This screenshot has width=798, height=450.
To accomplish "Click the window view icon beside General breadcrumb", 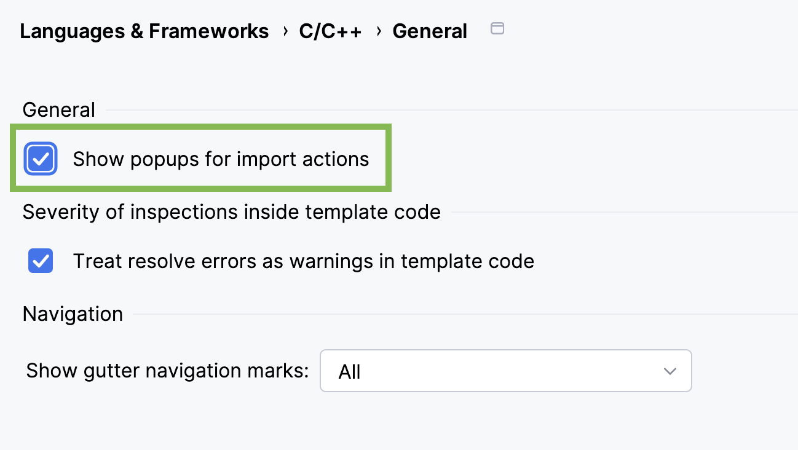I will (x=497, y=28).
